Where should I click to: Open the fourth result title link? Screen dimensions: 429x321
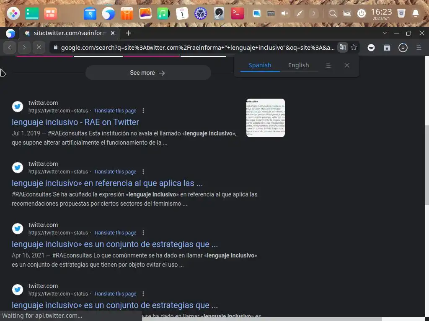115,305
